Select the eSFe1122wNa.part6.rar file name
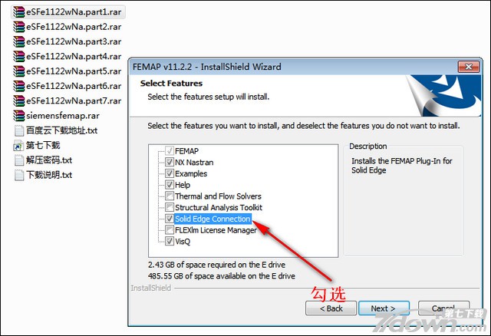 (74, 86)
